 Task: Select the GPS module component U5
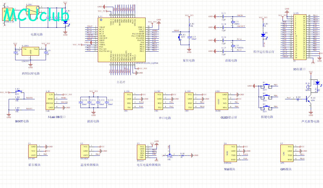(x=287, y=153)
